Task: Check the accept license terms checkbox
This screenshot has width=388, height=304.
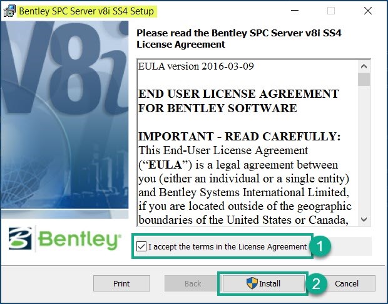Action: click(141, 246)
